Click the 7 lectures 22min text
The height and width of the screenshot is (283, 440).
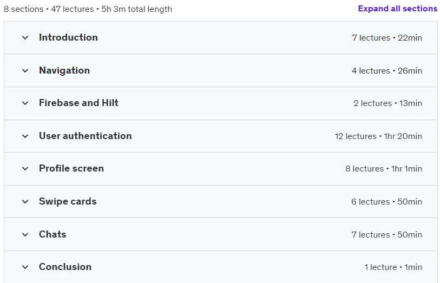pyautogui.click(x=387, y=38)
